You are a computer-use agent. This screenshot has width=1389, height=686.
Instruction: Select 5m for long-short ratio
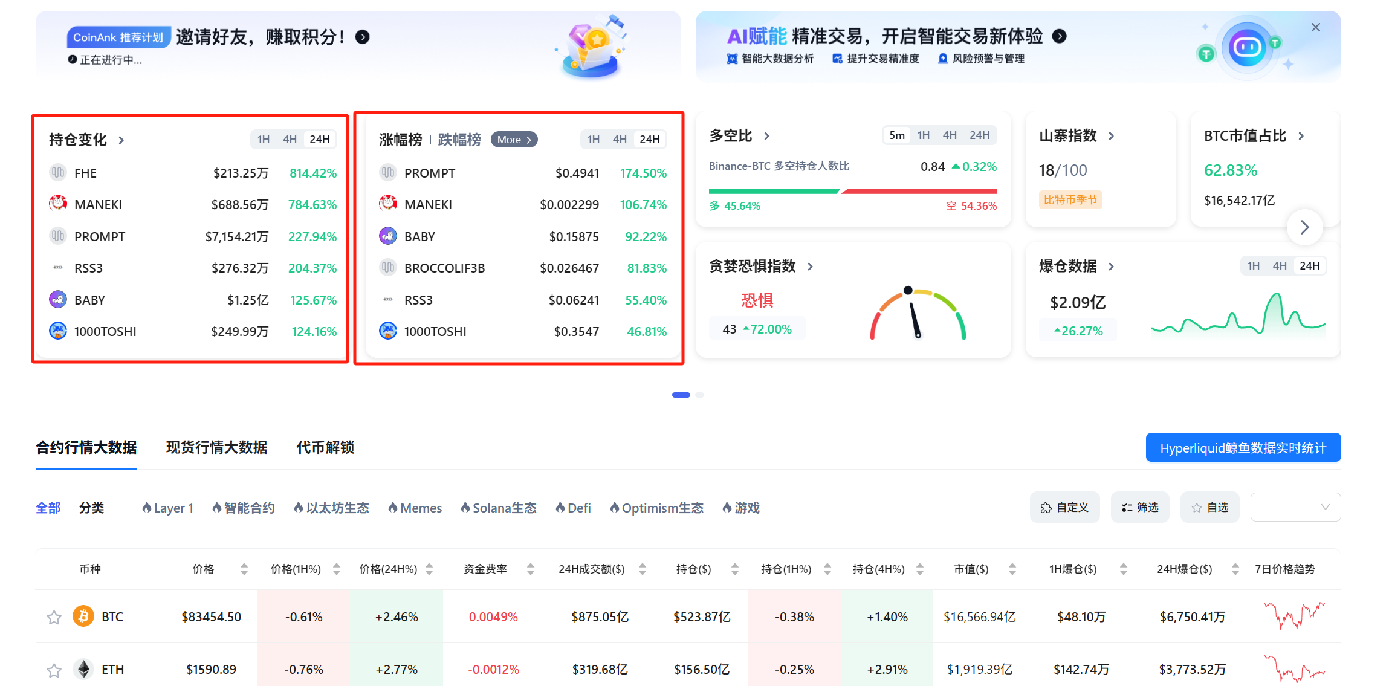point(897,135)
